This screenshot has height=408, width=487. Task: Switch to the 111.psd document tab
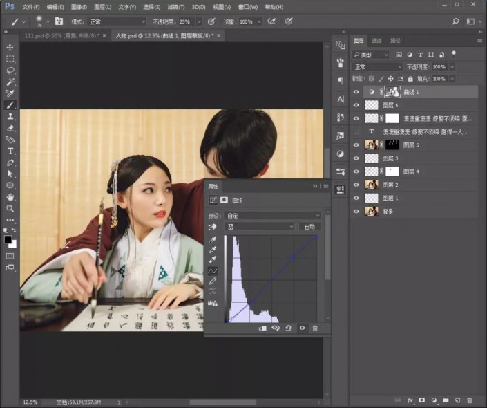click(x=61, y=36)
